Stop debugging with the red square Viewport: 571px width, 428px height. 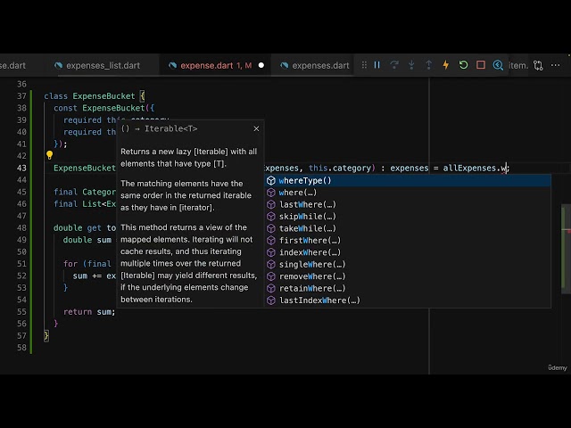pyautogui.click(x=481, y=65)
